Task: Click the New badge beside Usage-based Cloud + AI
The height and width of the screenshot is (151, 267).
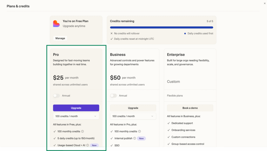Action: pos(94,145)
